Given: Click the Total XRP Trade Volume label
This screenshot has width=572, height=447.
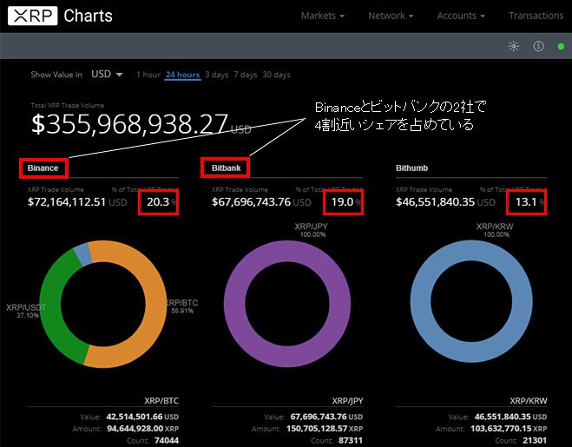Looking at the screenshot, I should pyautogui.click(x=68, y=105).
